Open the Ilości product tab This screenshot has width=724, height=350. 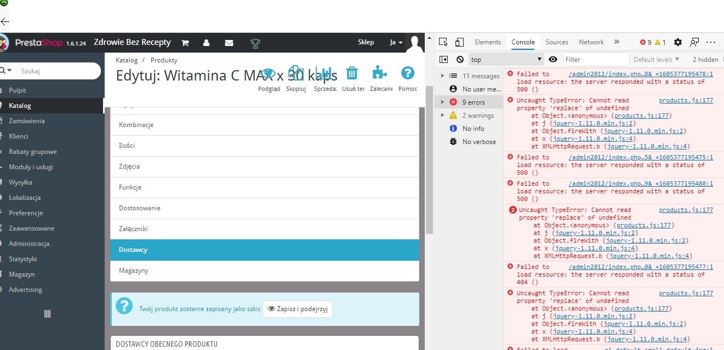click(x=265, y=146)
